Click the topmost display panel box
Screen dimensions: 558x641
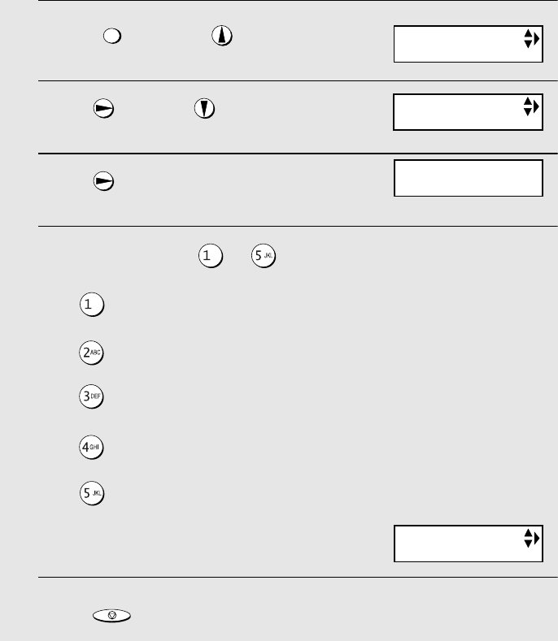[x=469, y=44]
